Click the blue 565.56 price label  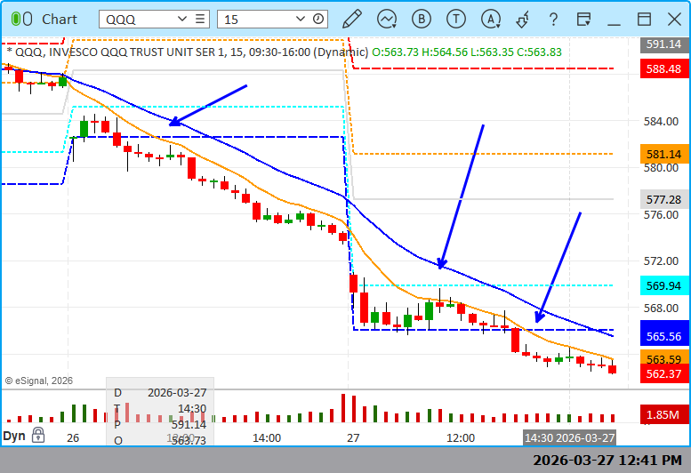tap(663, 333)
